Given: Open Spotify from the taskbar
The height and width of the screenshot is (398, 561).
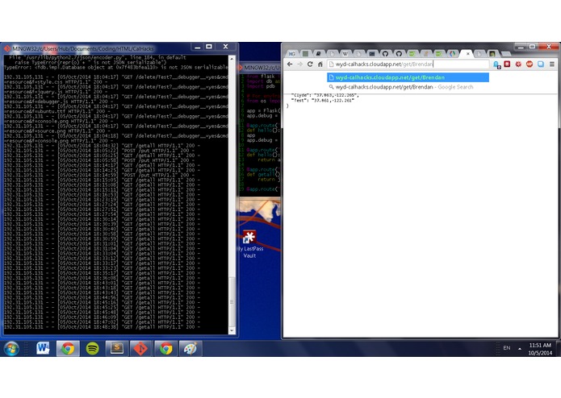Looking at the screenshot, I should point(92,348).
